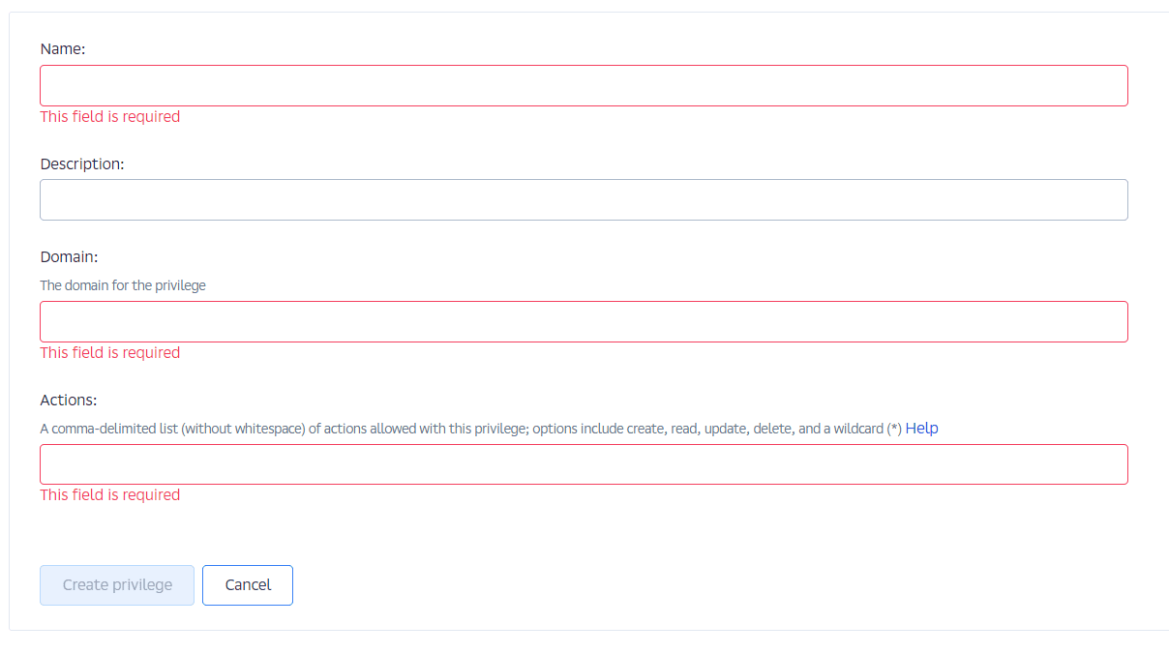Focus the Description text box
Image resolution: width=1169 pixels, height=654 pixels.
point(584,200)
